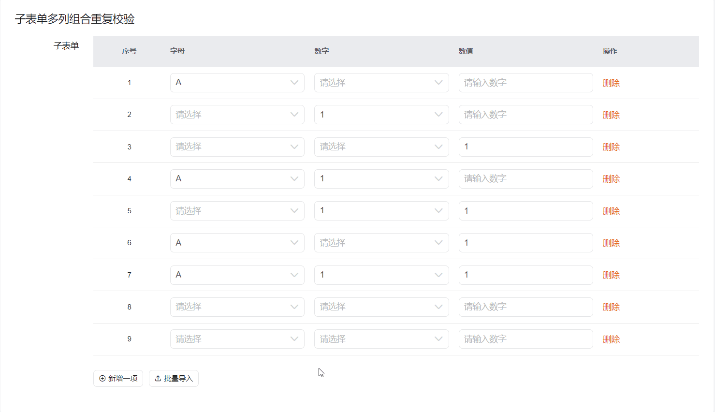Open the 数字 dropdown in row 7
The image size is (715, 412).
pos(381,275)
